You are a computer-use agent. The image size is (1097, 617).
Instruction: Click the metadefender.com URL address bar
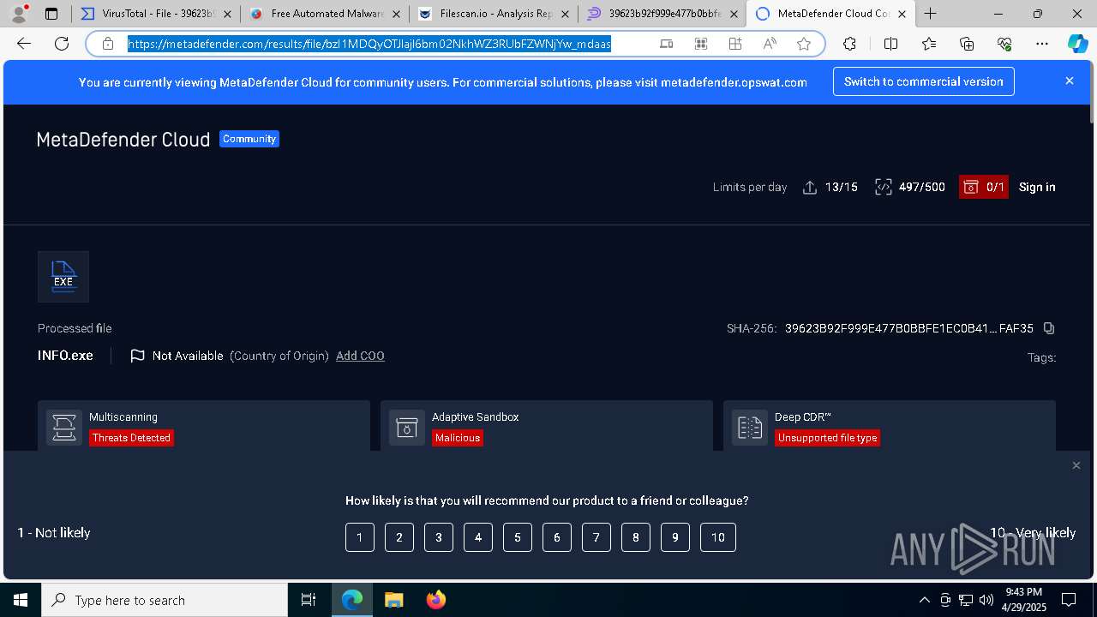[369, 44]
